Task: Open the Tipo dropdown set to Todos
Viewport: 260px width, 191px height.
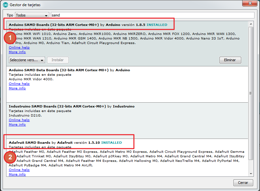Action: pyautogui.click(x=32, y=15)
